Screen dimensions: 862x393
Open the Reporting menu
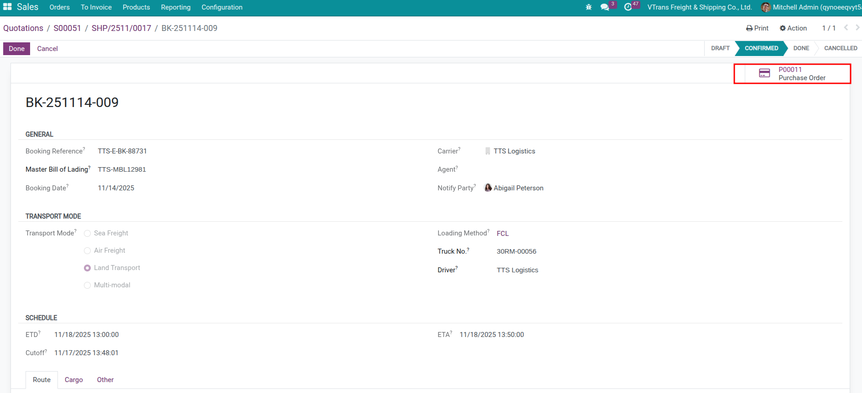pyautogui.click(x=176, y=7)
